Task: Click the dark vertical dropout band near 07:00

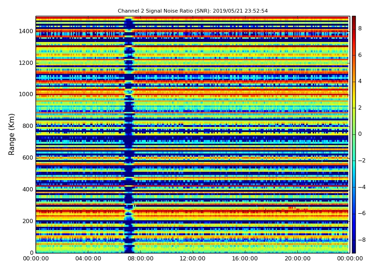Action: coord(129,134)
